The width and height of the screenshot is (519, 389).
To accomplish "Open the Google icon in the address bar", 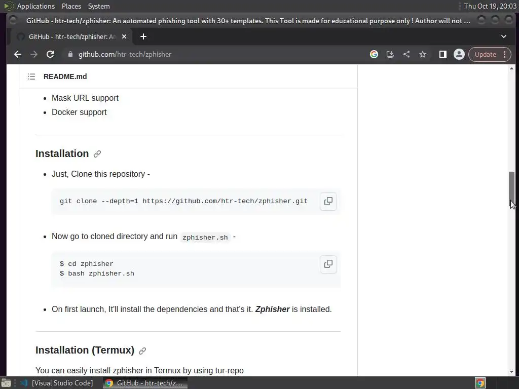I will (374, 54).
